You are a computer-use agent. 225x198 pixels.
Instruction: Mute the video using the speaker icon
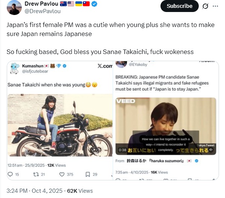211,150
